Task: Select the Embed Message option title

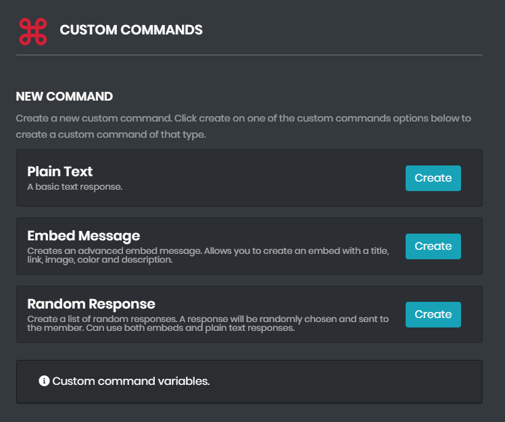Action: (83, 236)
